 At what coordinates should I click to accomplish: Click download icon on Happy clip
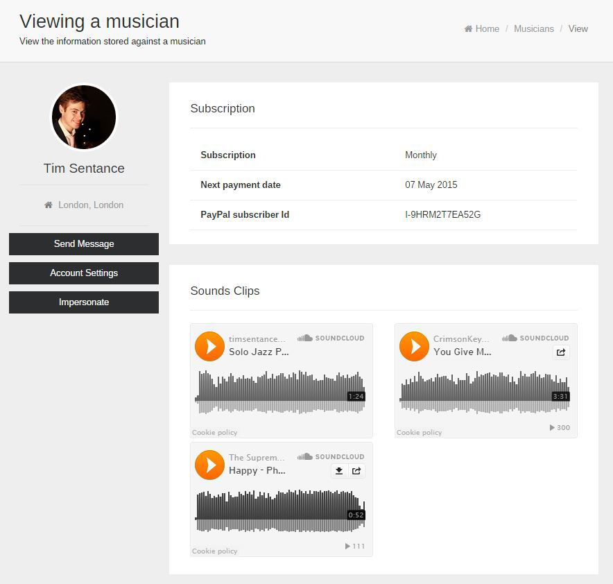tap(339, 471)
